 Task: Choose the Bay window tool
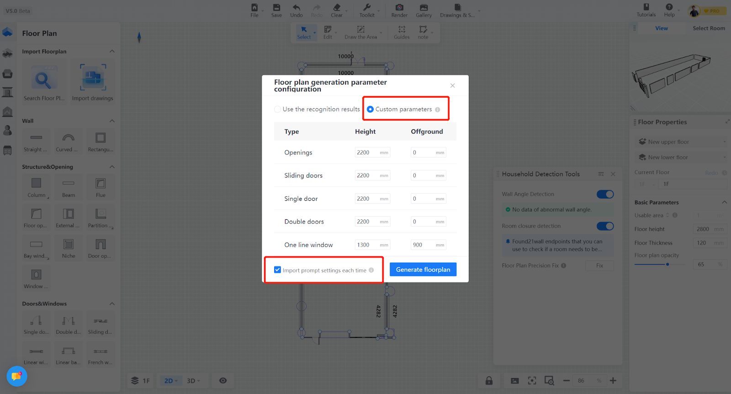36,249
